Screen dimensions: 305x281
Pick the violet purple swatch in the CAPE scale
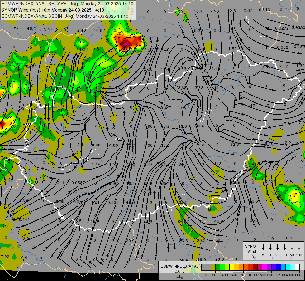pyautogui.click(x=269, y=267)
